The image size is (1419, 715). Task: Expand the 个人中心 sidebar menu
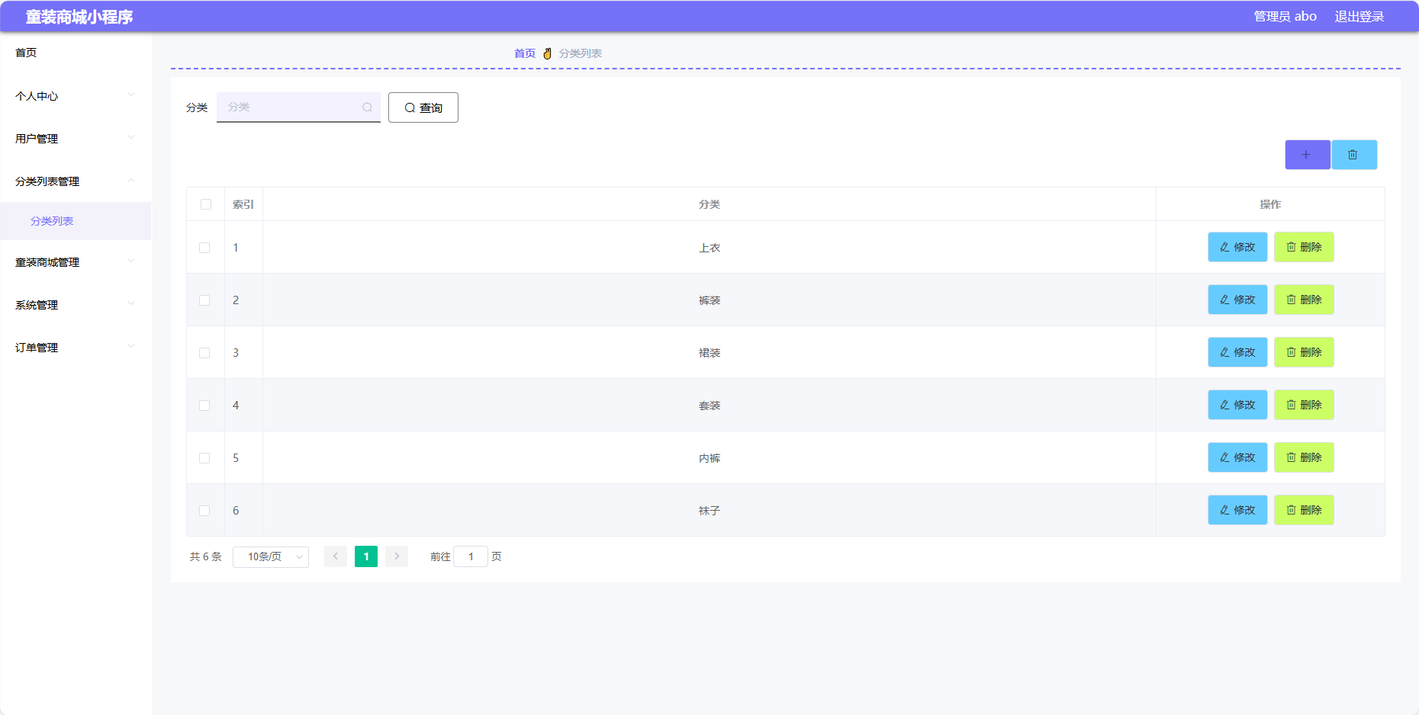(76, 96)
